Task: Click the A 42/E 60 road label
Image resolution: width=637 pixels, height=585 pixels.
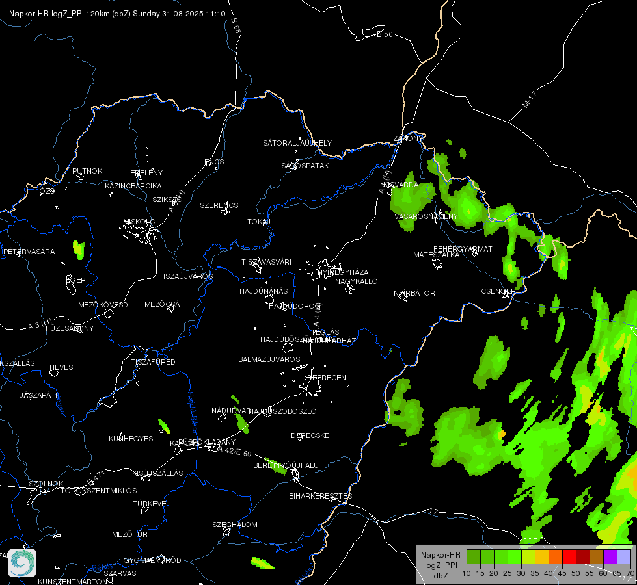Action: (x=234, y=451)
